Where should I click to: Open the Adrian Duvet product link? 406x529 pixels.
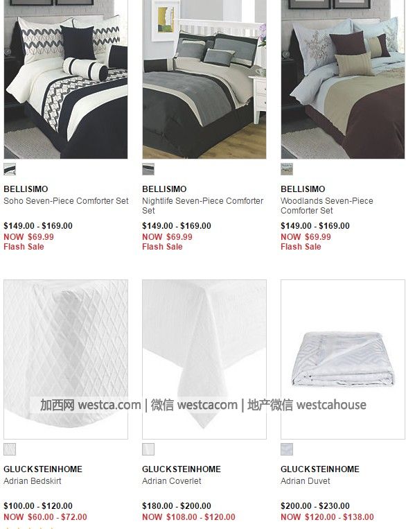305,480
